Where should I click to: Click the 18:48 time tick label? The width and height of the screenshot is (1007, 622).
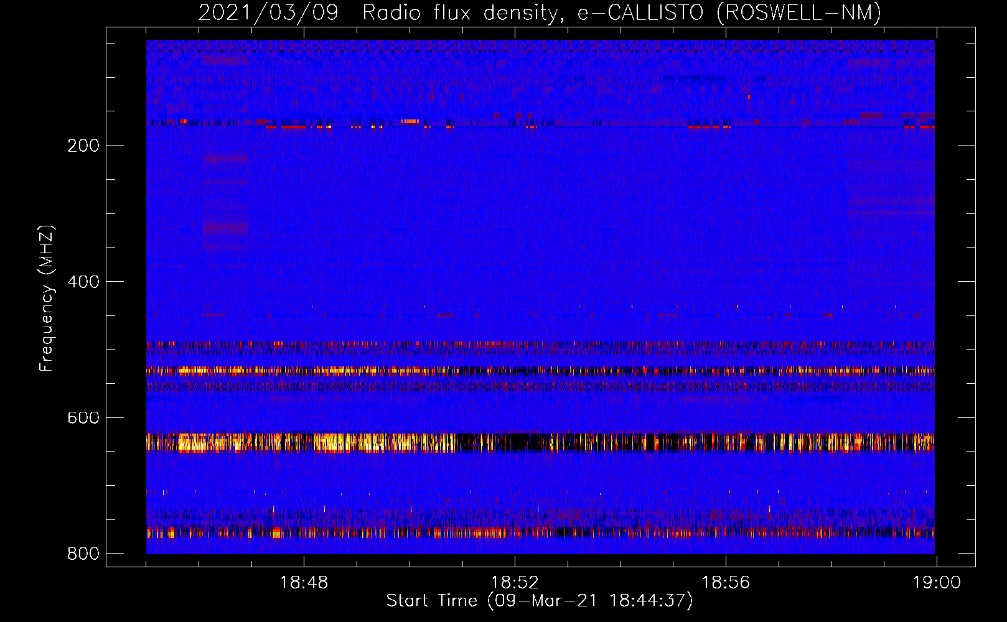click(x=304, y=583)
